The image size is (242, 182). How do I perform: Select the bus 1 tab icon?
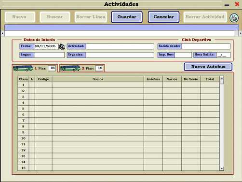(x=23, y=68)
